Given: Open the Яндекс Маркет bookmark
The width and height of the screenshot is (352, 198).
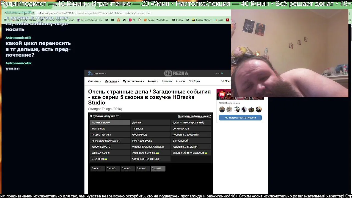Looking at the screenshot, I should 202,20.
